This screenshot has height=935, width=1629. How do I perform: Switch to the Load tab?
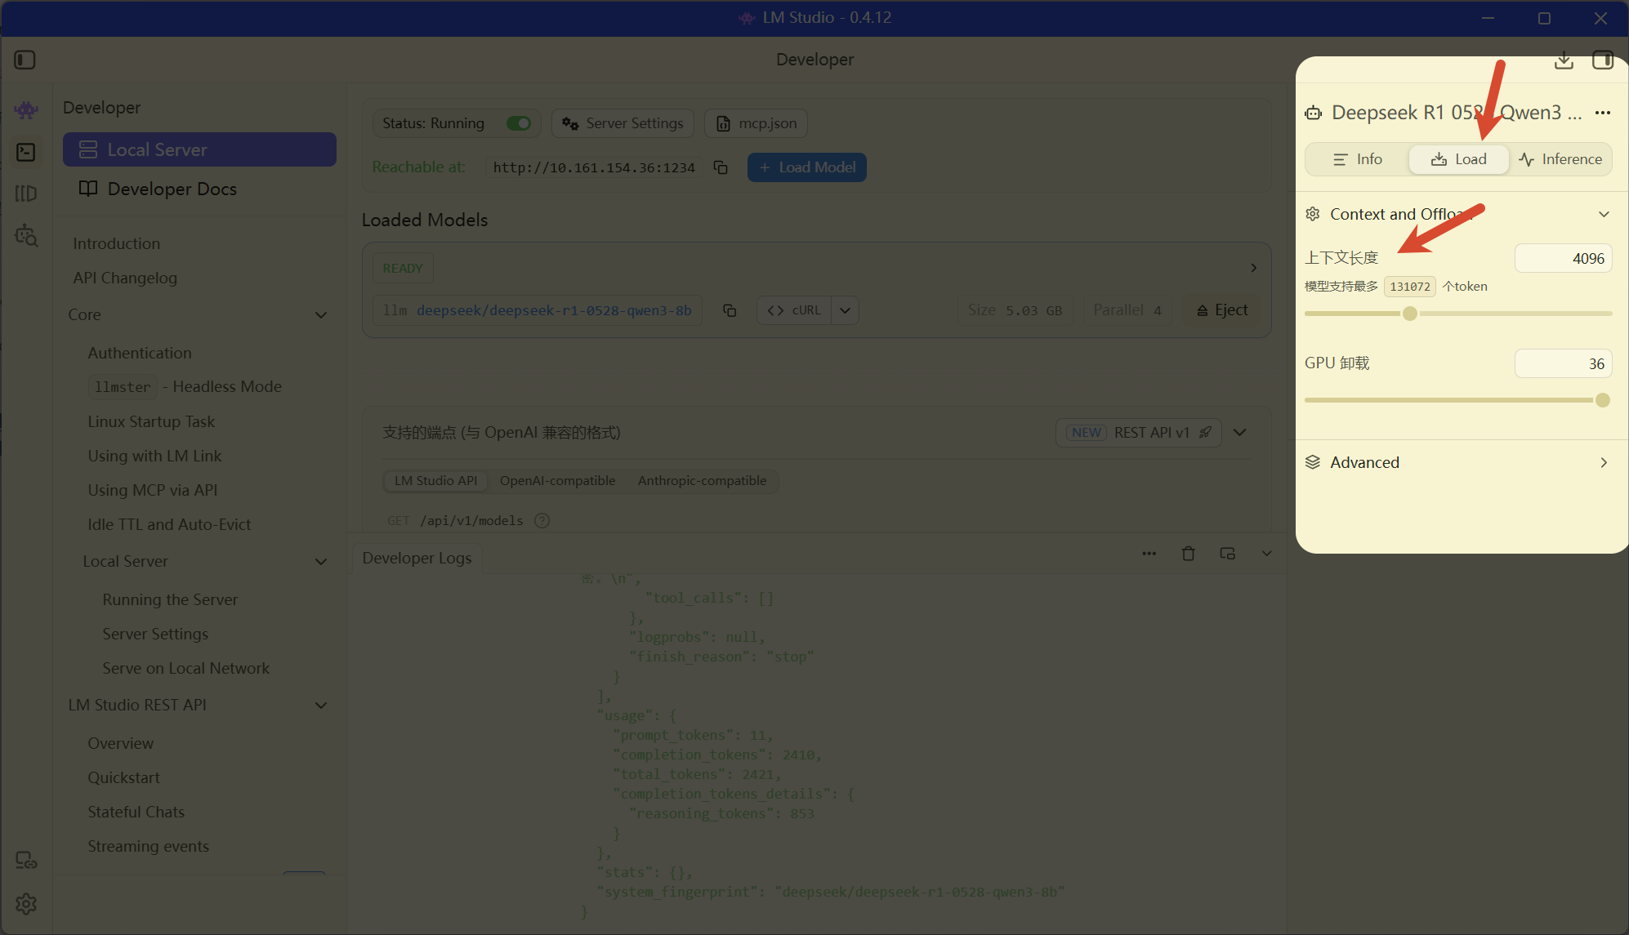tap(1459, 159)
